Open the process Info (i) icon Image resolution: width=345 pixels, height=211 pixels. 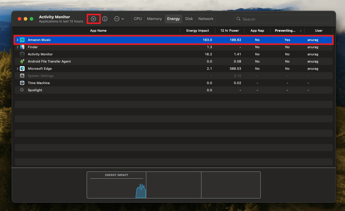point(105,19)
